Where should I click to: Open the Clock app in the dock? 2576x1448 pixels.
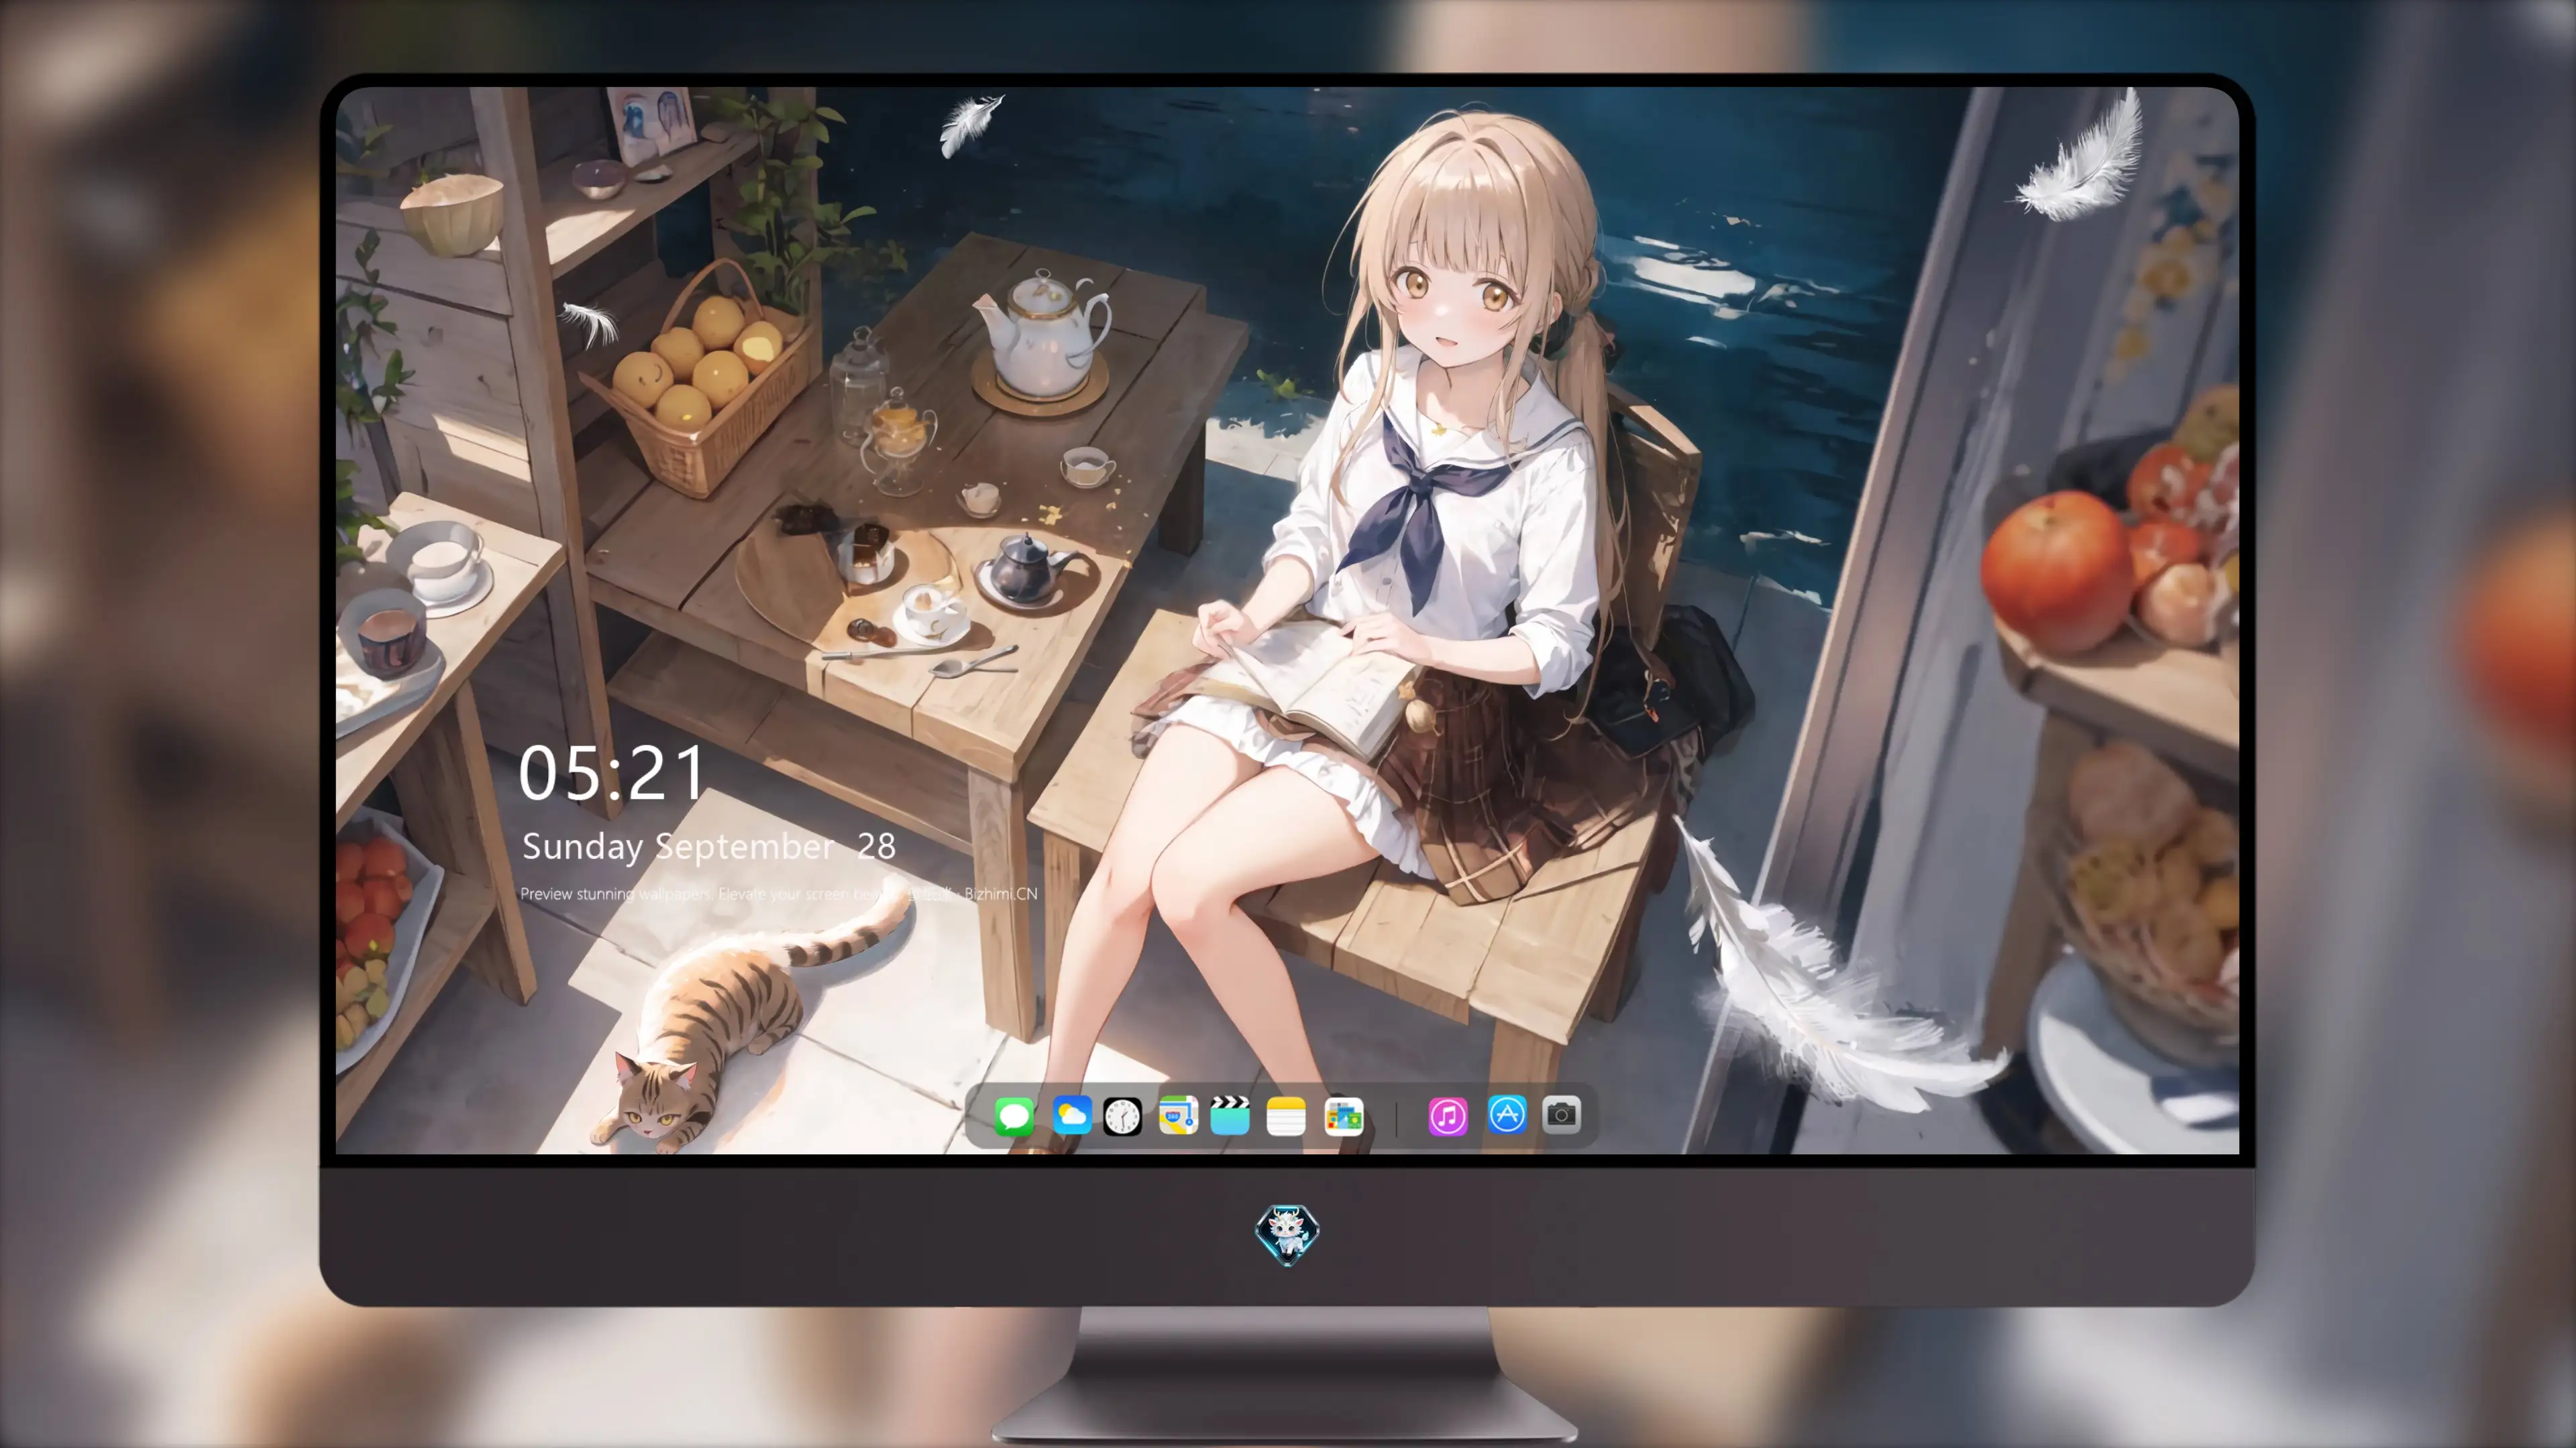click(1122, 1115)
